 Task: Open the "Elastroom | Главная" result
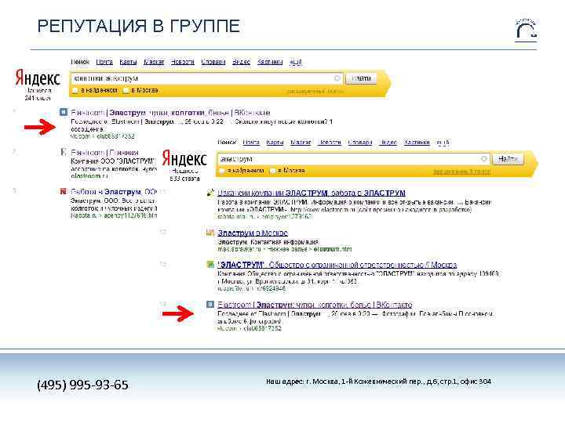(104, 152)
